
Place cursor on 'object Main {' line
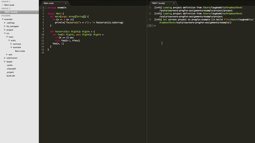pyautogui.click(x=56, y=14)
